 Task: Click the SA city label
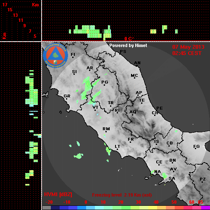click(x=172, y=178)
